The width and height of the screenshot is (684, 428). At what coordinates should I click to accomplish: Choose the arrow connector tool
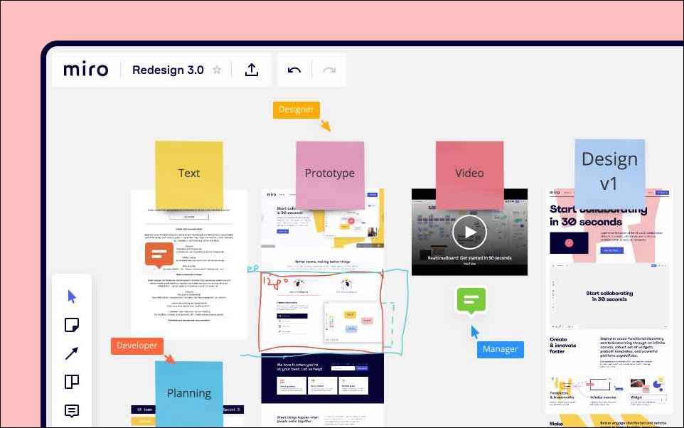[72, 353]
